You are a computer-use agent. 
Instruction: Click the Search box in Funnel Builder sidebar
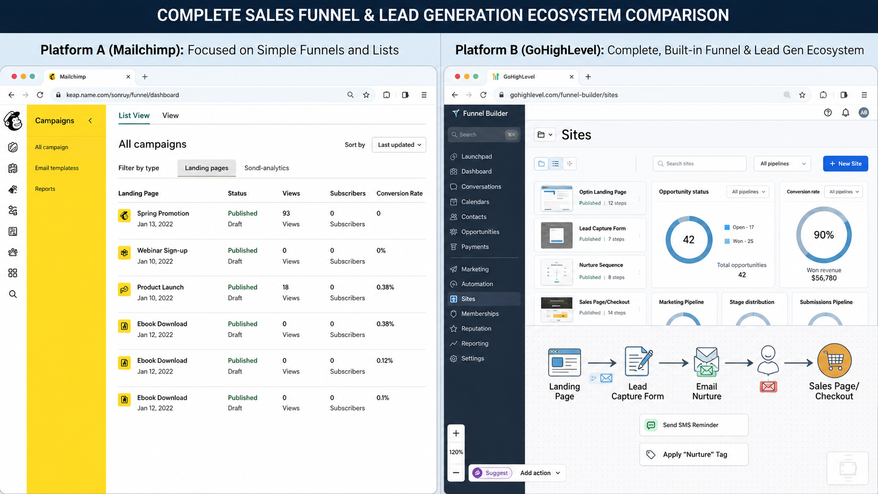[484, 135]
